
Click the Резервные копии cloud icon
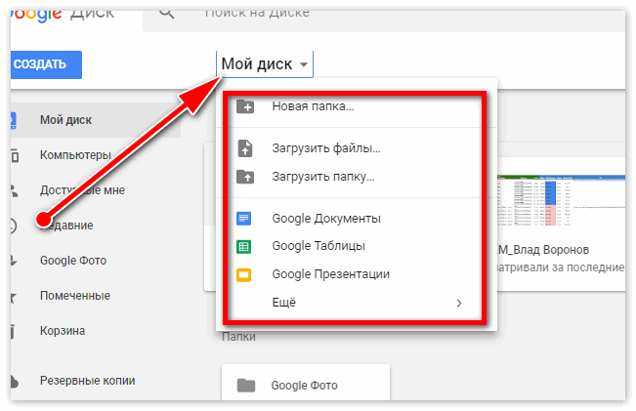(x=15, y=381)
